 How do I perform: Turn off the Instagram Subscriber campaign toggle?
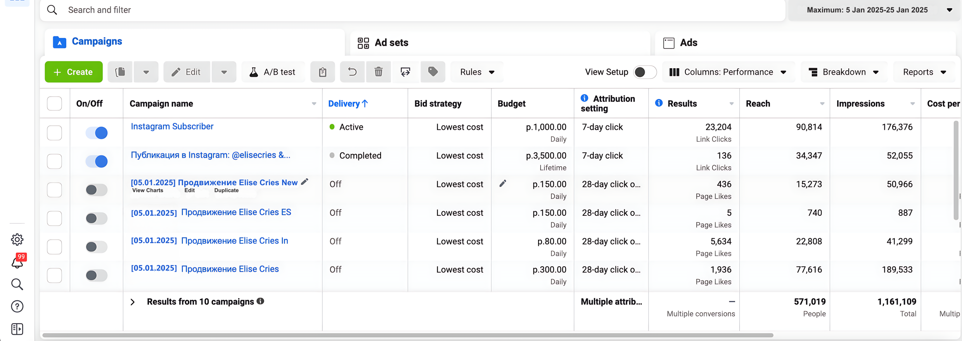tap(97, 133)
